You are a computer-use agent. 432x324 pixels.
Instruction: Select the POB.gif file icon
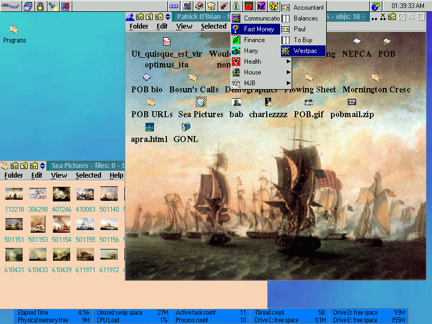tap(308, 102)
